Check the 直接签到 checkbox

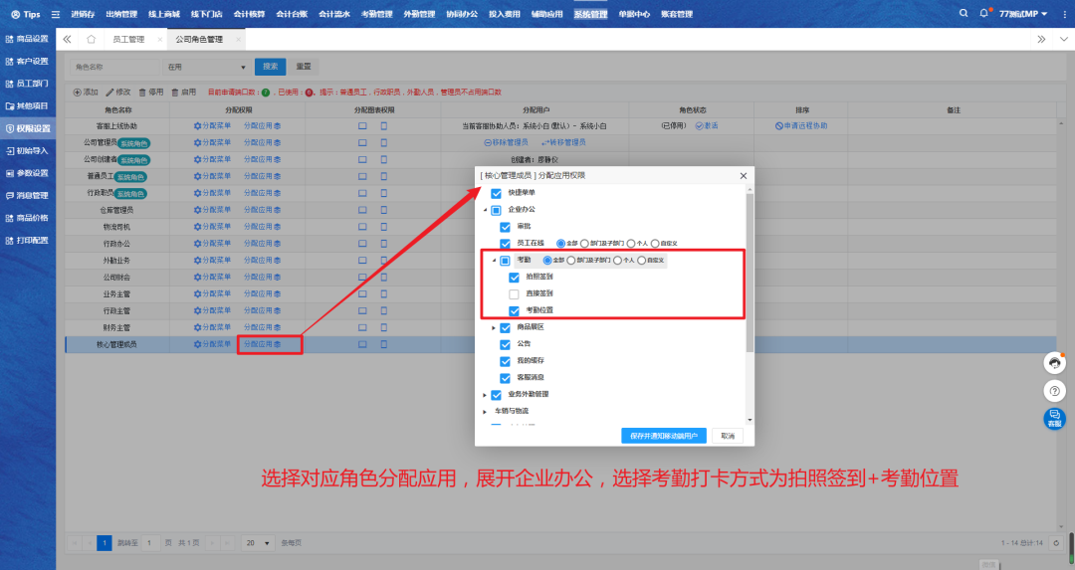514,293
